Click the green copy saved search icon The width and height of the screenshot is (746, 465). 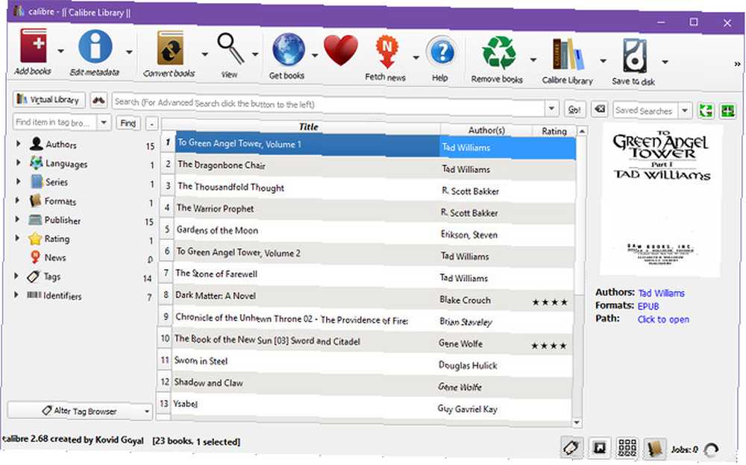(706, 111)
